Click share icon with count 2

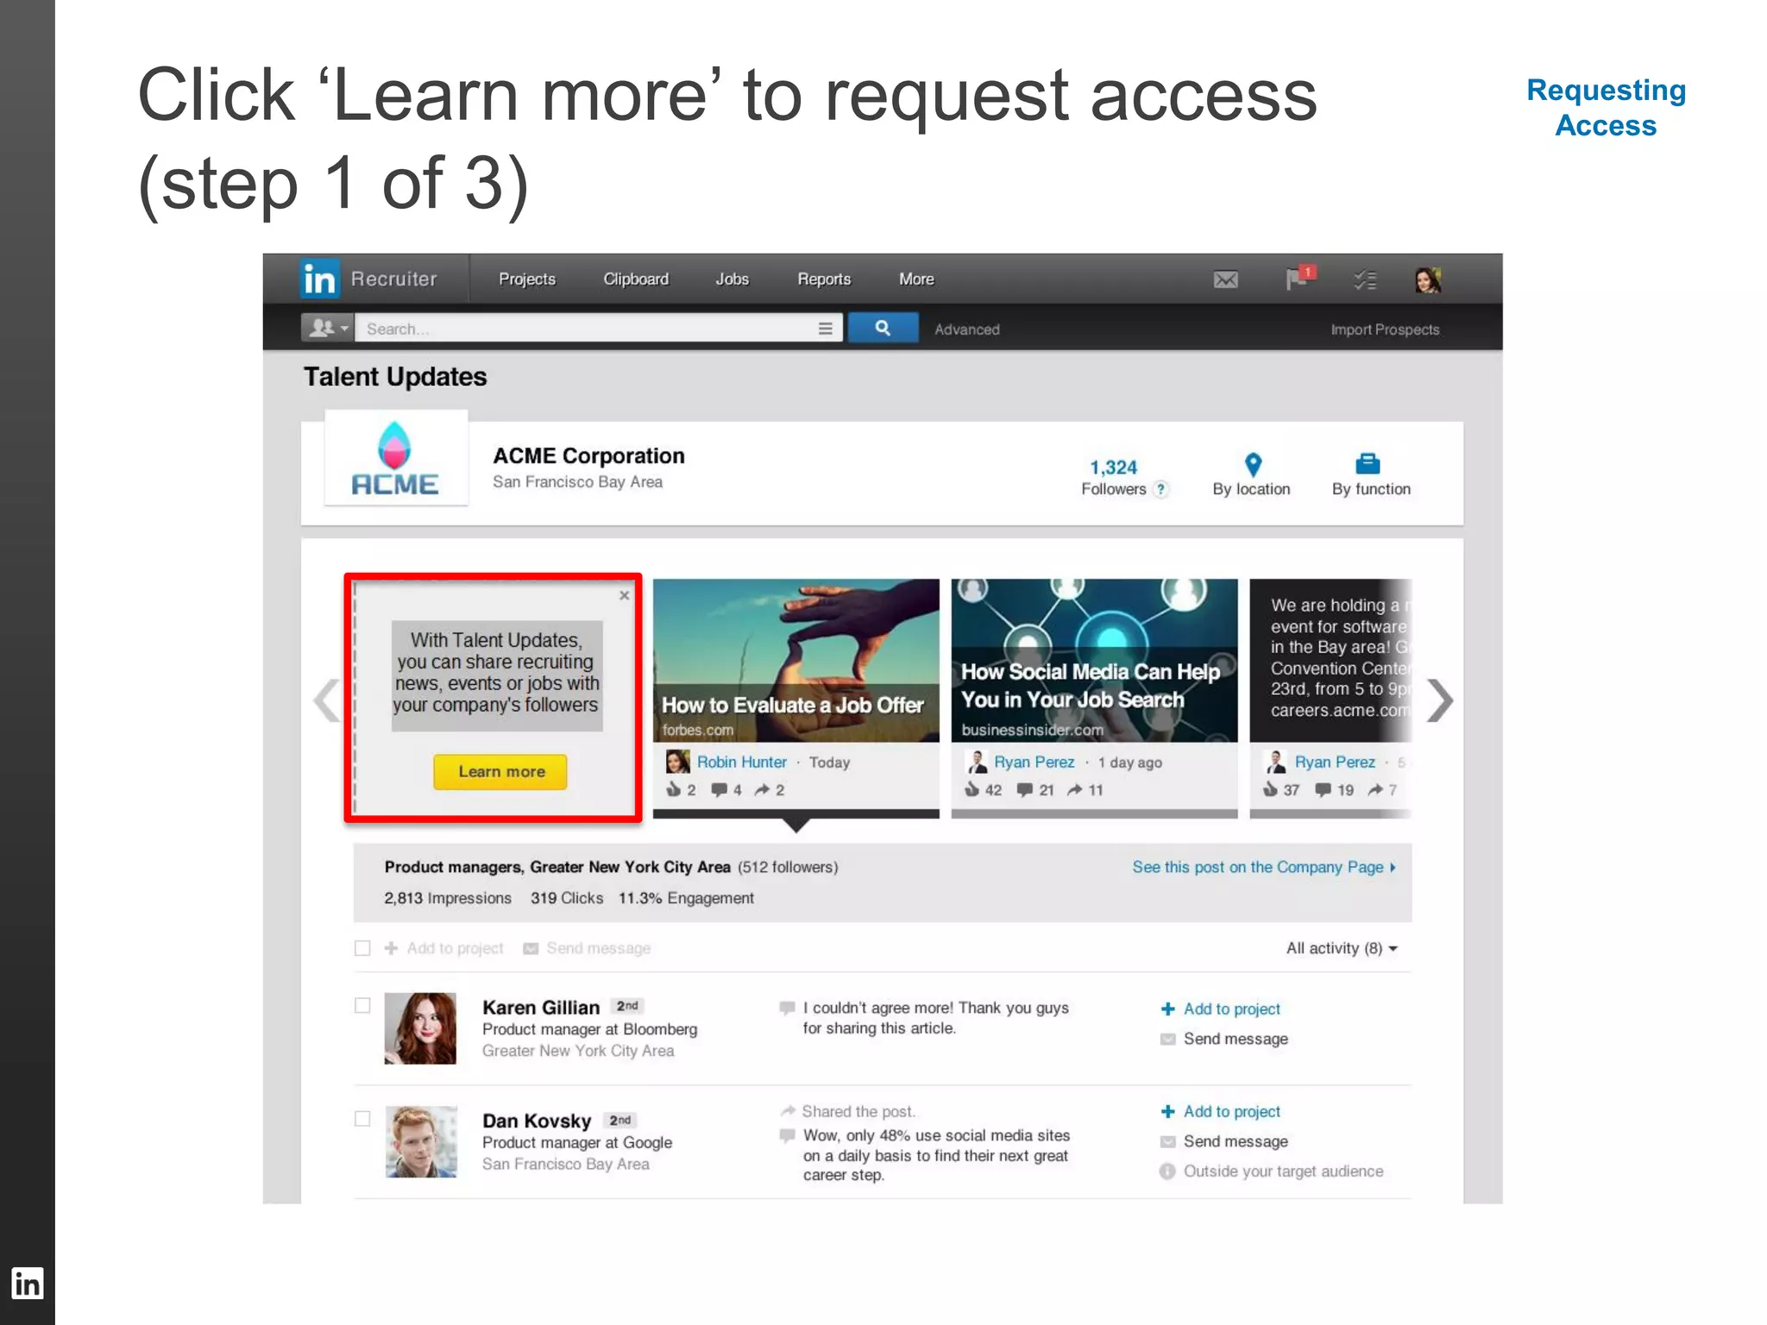coord(762,790)
